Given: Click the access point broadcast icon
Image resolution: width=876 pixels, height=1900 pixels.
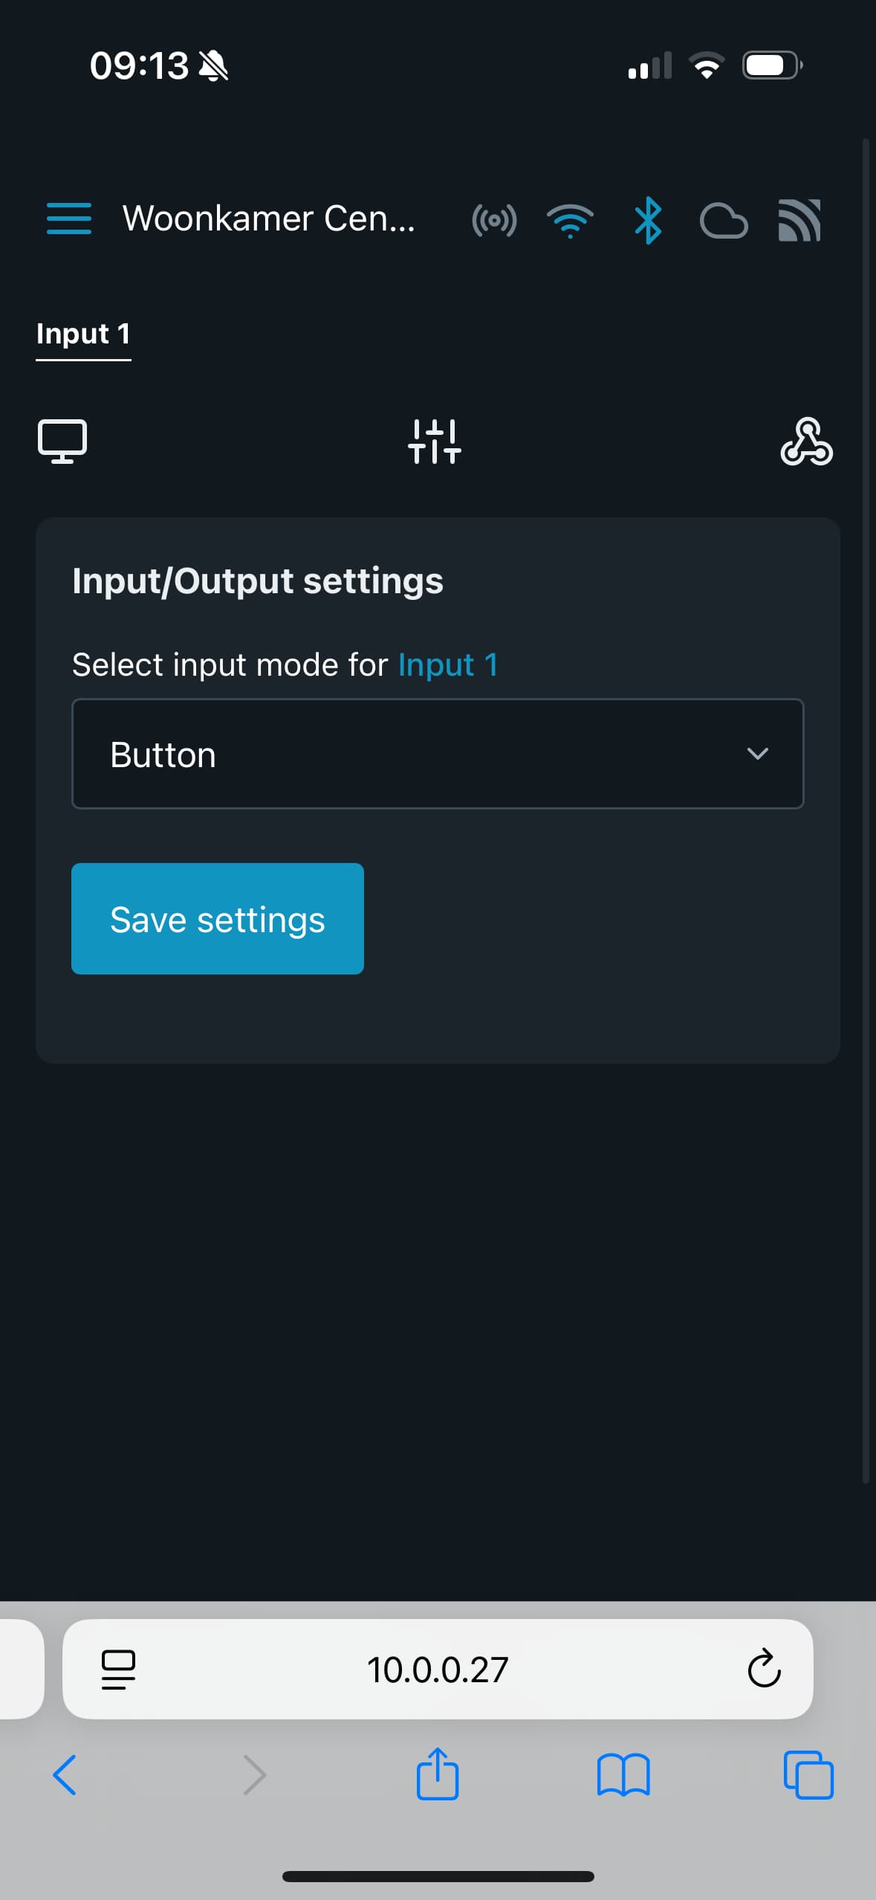Looking at the screenshot, I should click(x=494, y=221).
